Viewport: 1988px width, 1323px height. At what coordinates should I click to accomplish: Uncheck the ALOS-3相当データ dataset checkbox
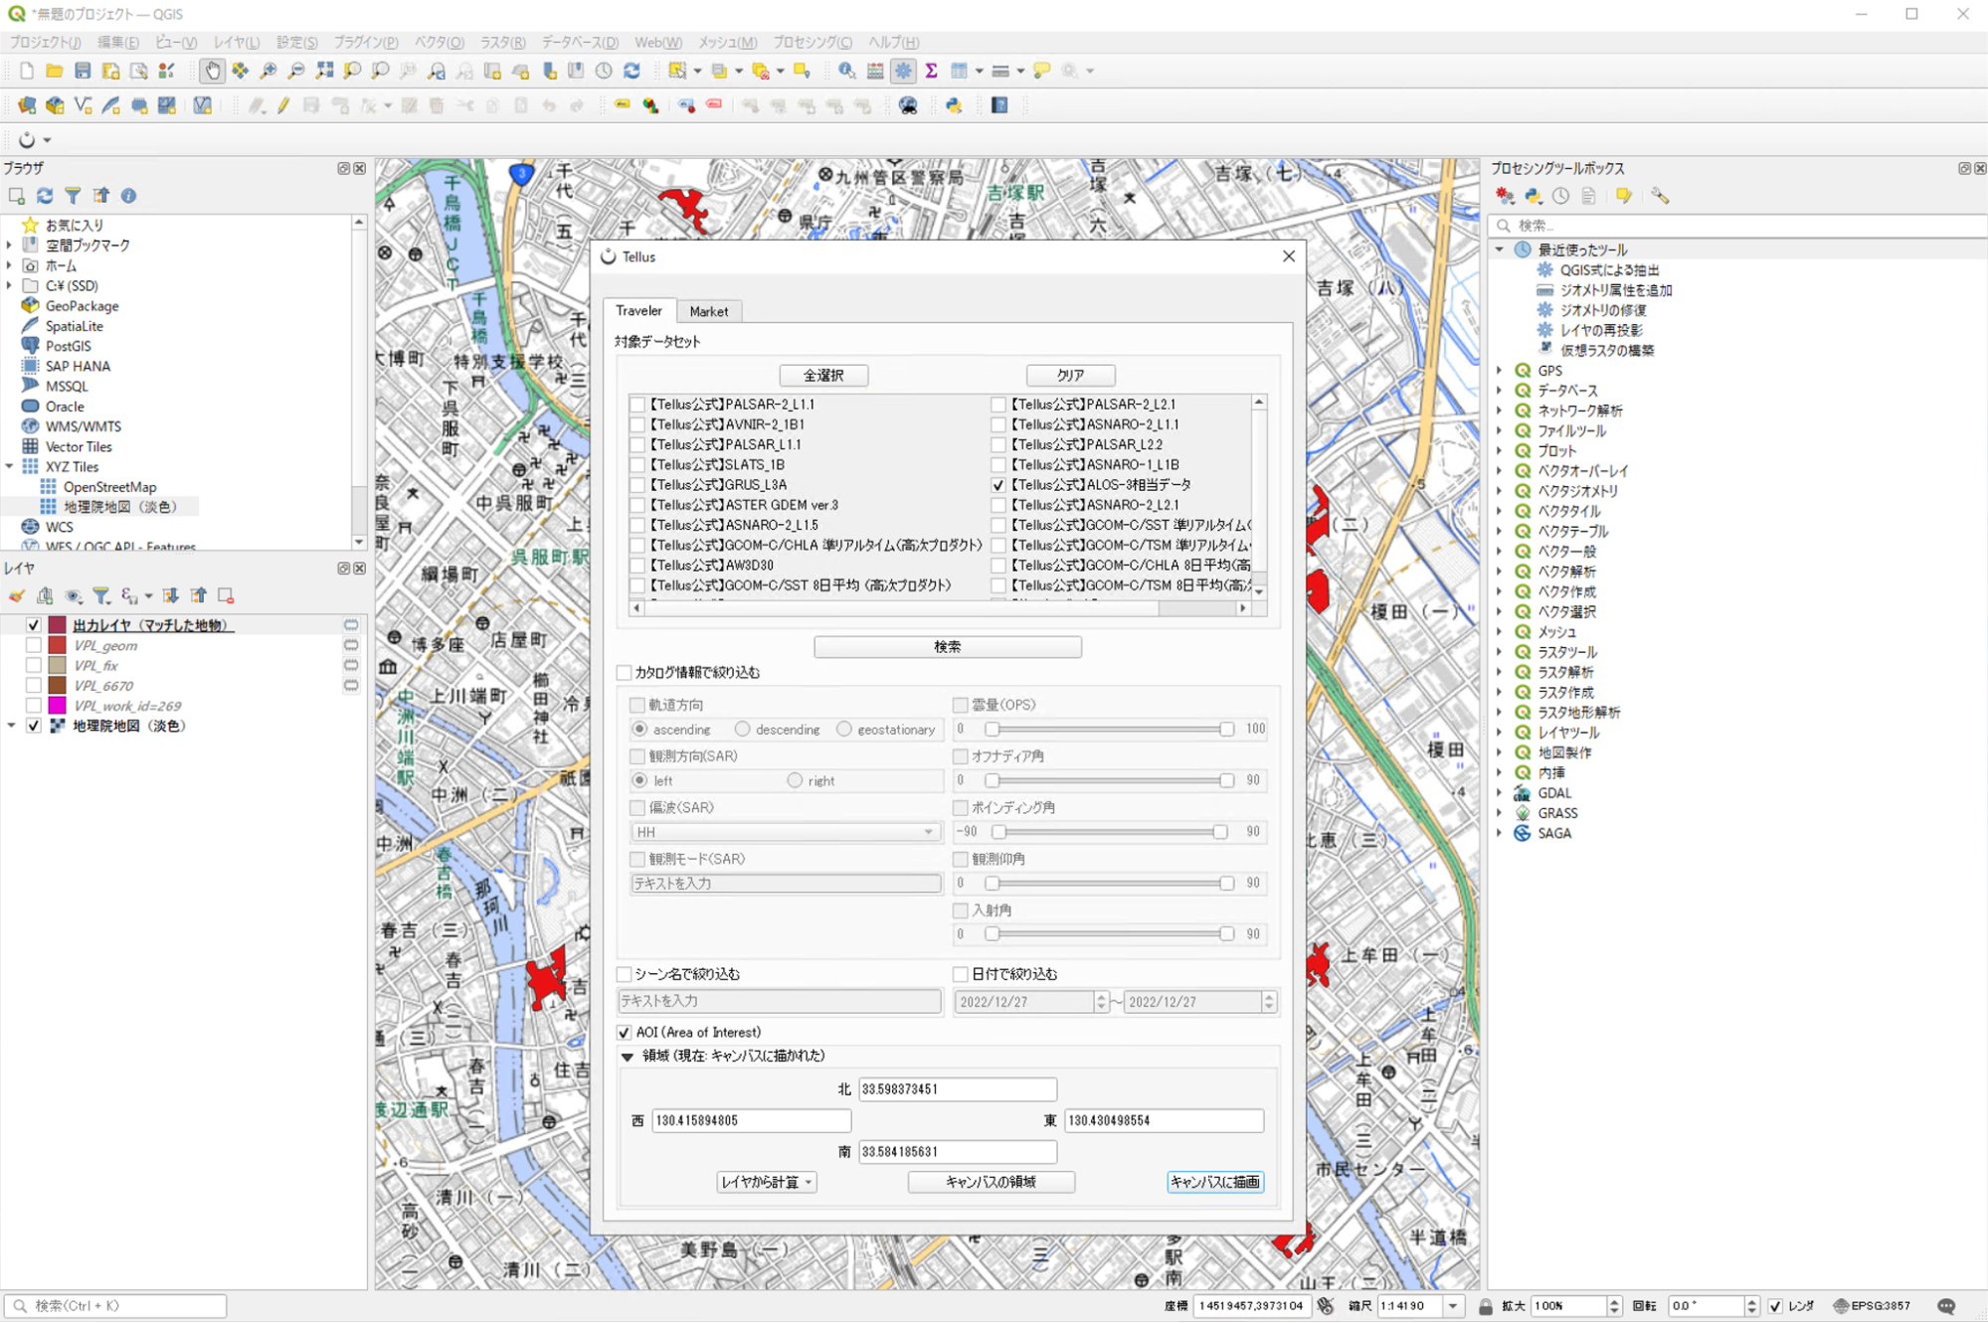tap(998, 485)
